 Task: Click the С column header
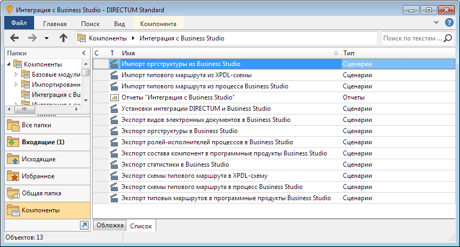pos(100,53)
